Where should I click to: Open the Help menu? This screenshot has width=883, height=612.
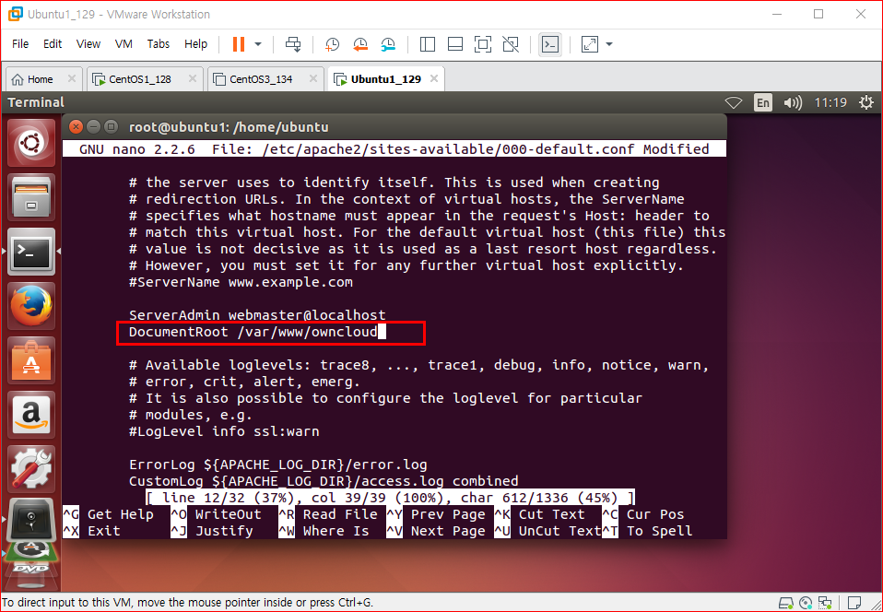point(196,44)
